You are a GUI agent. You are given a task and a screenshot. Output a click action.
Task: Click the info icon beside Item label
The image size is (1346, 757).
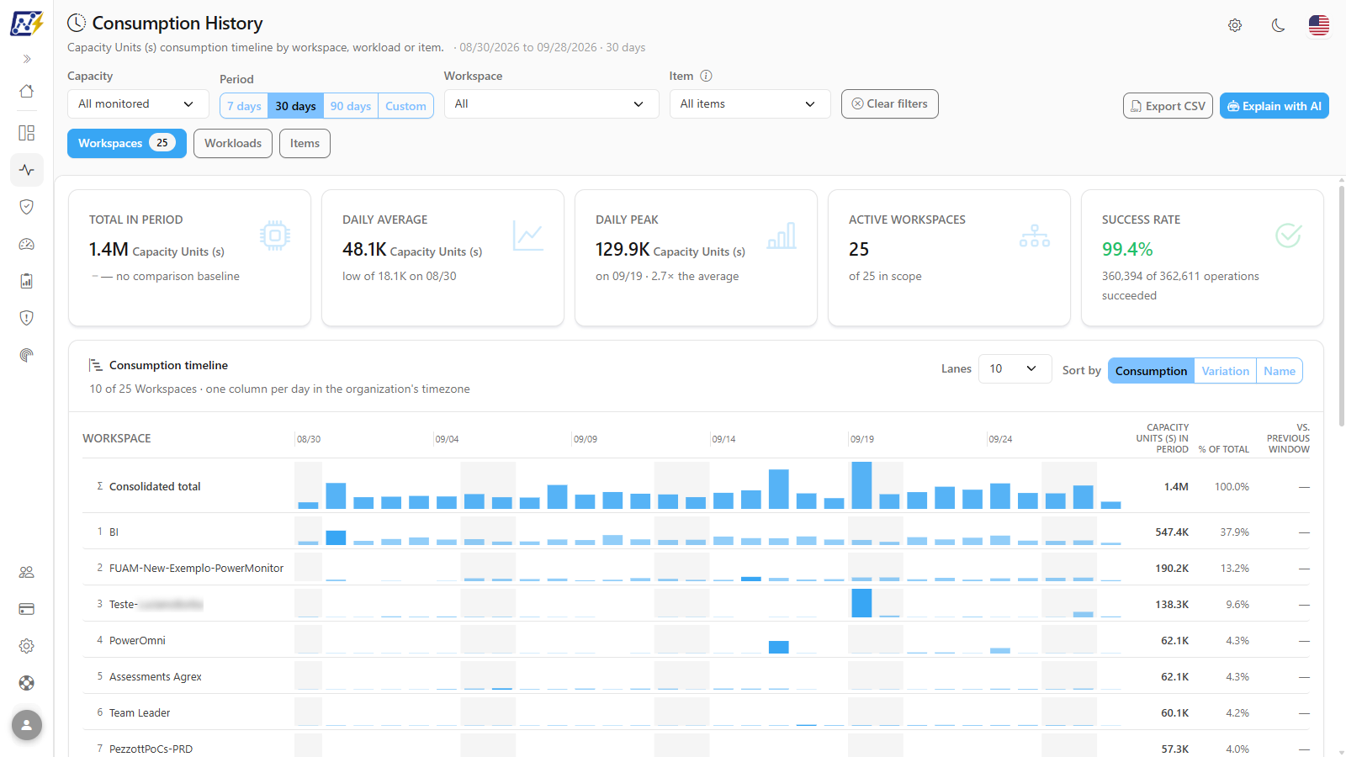(707, 76)
